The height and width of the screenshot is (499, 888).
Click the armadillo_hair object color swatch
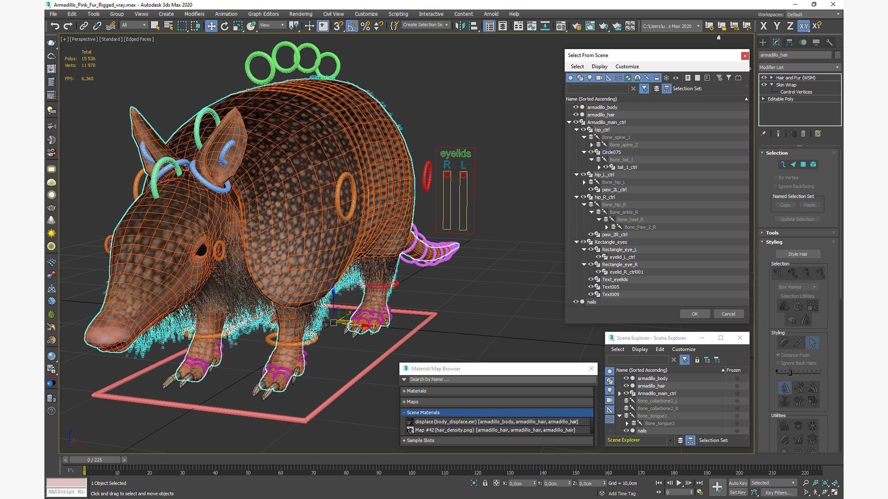(837, 55)
